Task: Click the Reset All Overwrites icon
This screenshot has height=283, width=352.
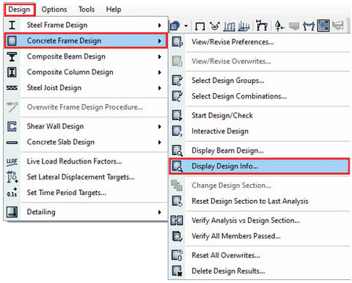Action: click(177, 255)
